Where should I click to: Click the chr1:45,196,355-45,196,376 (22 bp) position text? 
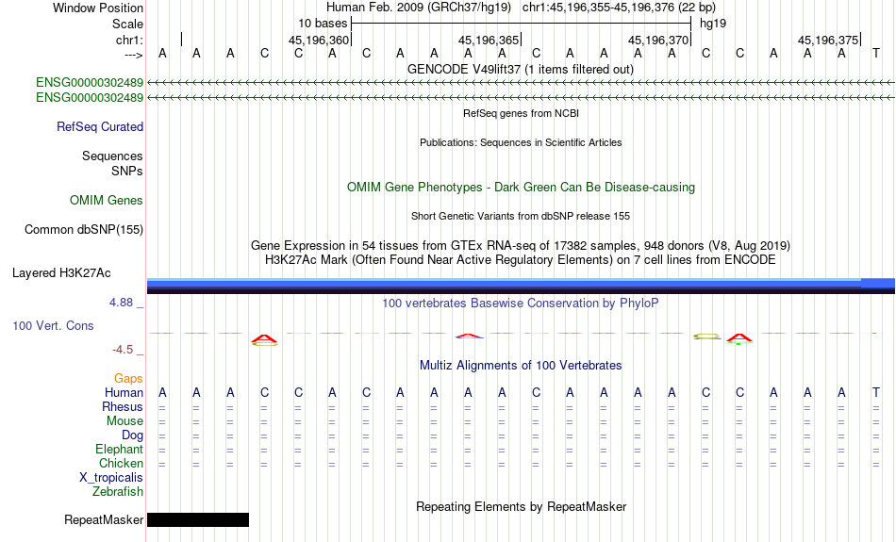(619, 8)
